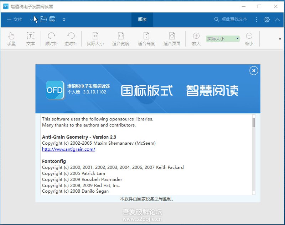The width and height of the screenshot is (285, 225).
Task: Visit the antigrain.com hyperlink
Action: [x=68, y=149]
